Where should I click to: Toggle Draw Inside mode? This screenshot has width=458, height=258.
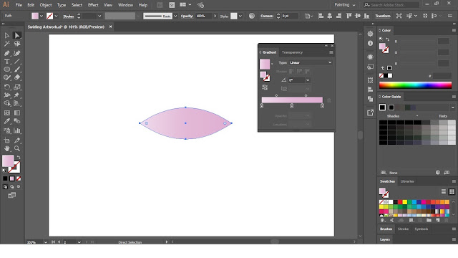(x=19, y=186)
